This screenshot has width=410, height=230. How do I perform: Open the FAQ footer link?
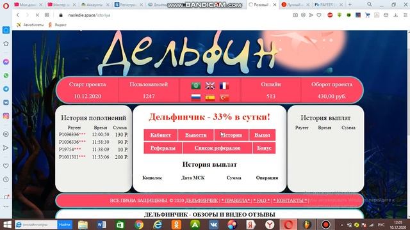(x=261, y=200)
